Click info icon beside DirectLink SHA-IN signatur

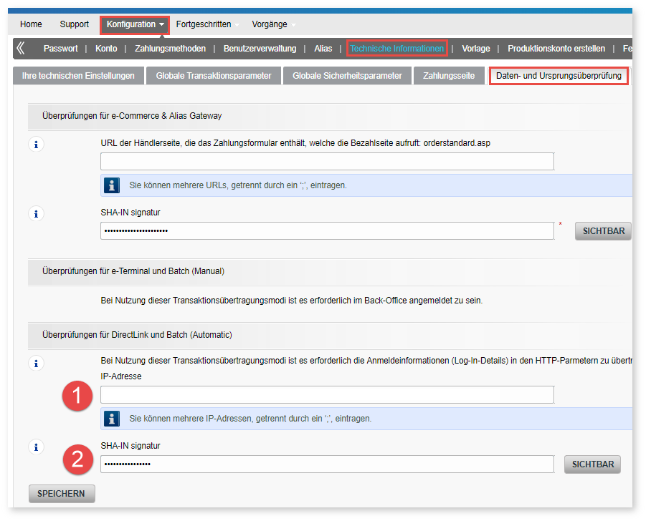click(36, 447)
